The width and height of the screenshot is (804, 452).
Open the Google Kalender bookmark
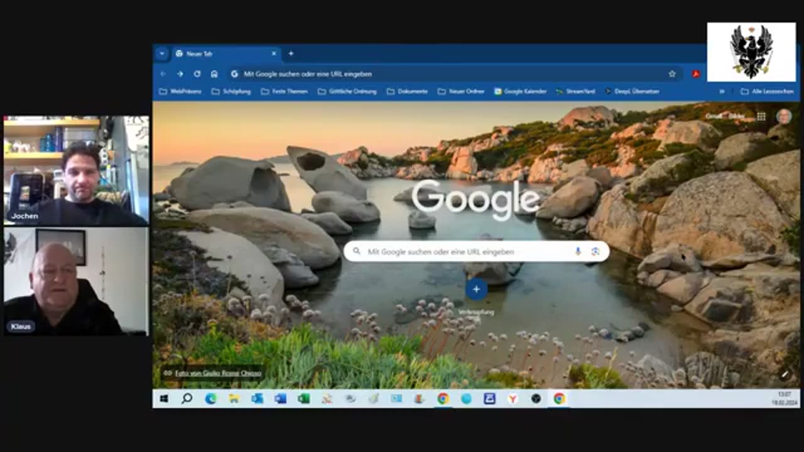(x=520, y=92)
